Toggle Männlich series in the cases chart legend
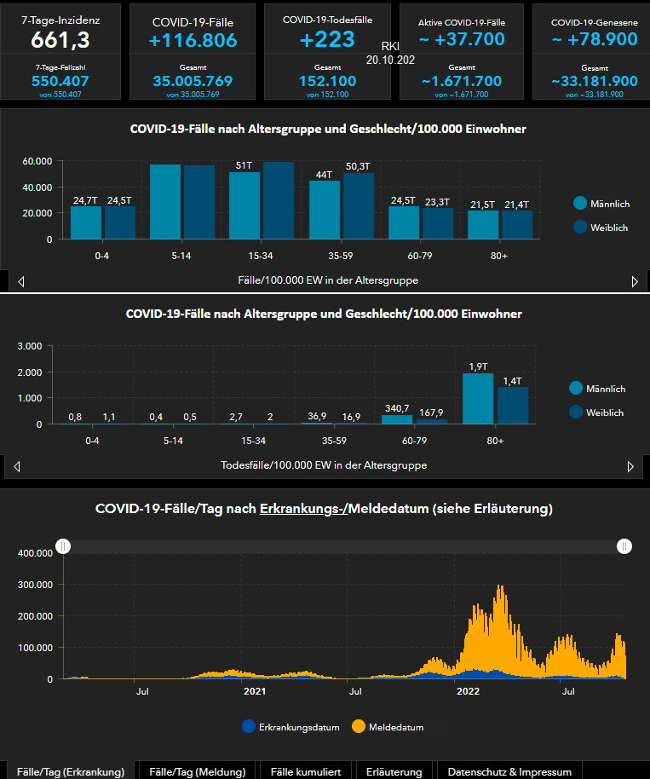Image resolution: width=650 pixels, height=779 pixels. (x=601, y=203)
